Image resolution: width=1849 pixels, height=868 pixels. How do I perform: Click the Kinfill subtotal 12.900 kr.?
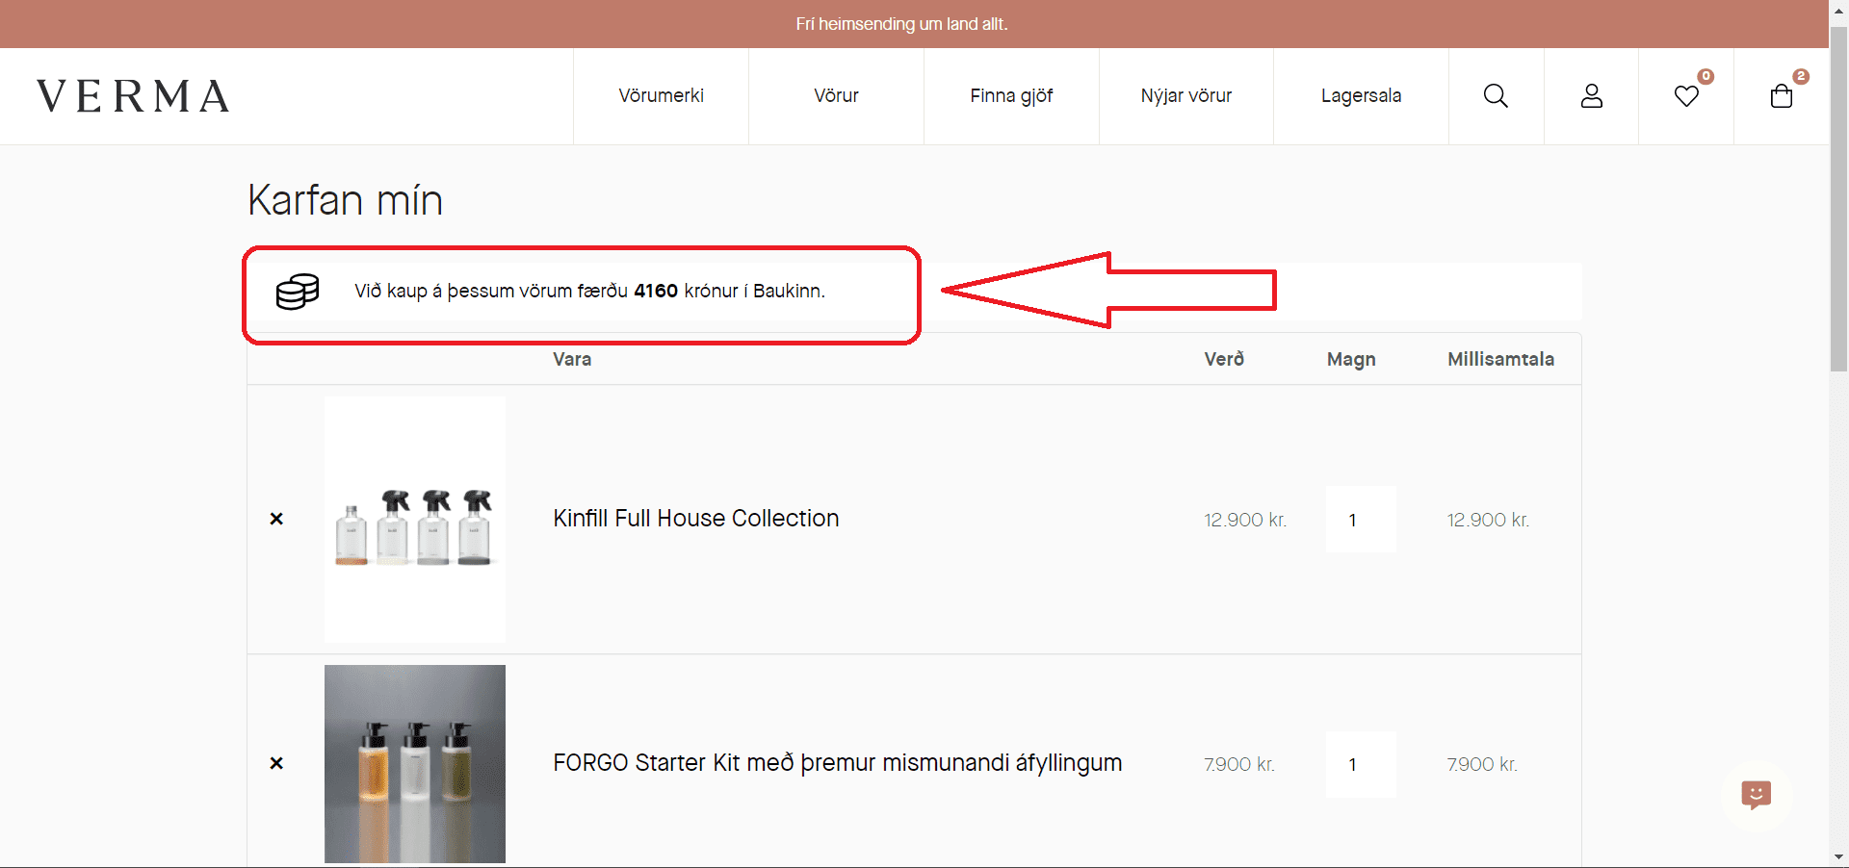[x=1488, y=520]
